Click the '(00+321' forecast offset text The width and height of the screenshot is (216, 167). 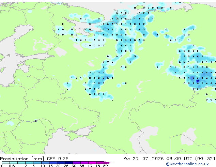(x=205, y=159)
